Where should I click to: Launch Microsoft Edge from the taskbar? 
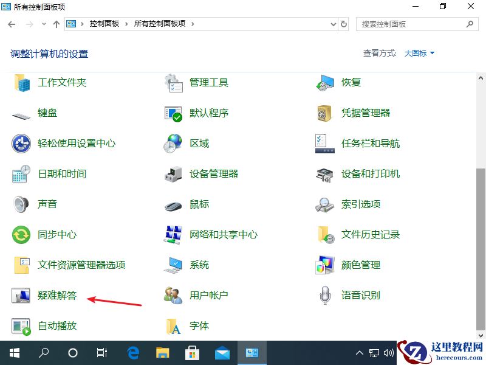tap(131, 353)
